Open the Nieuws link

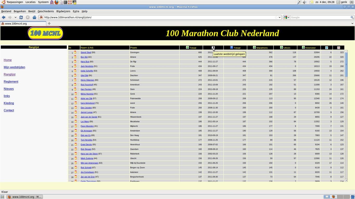[9, 89]
